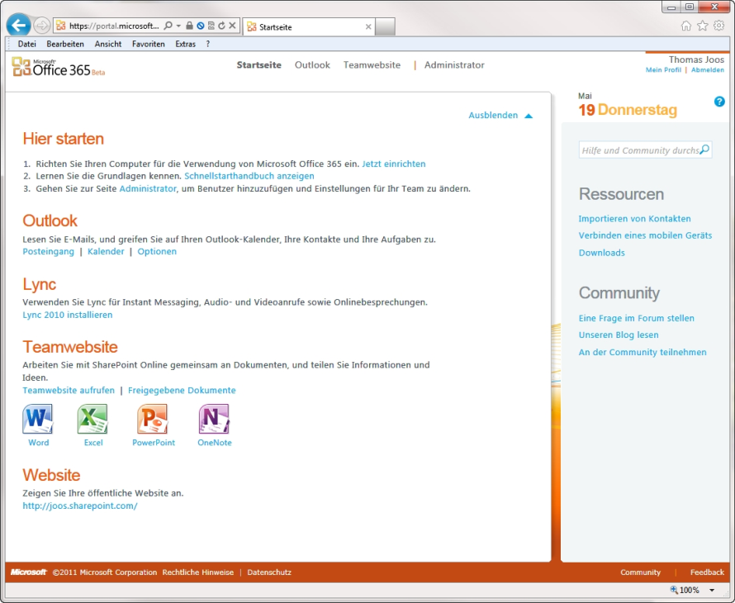Click the blocked-content icon in address bar
The width and height of the screenshot is (735, 603).
coord(200,26)
